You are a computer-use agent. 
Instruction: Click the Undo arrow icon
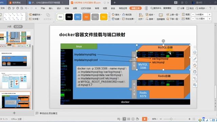tap(26, 8)
